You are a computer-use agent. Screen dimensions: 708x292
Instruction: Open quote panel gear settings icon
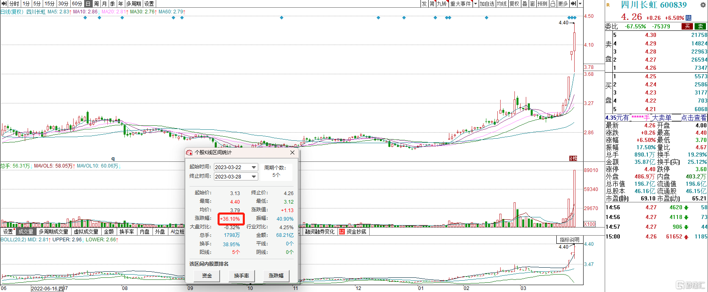(703, 4)
